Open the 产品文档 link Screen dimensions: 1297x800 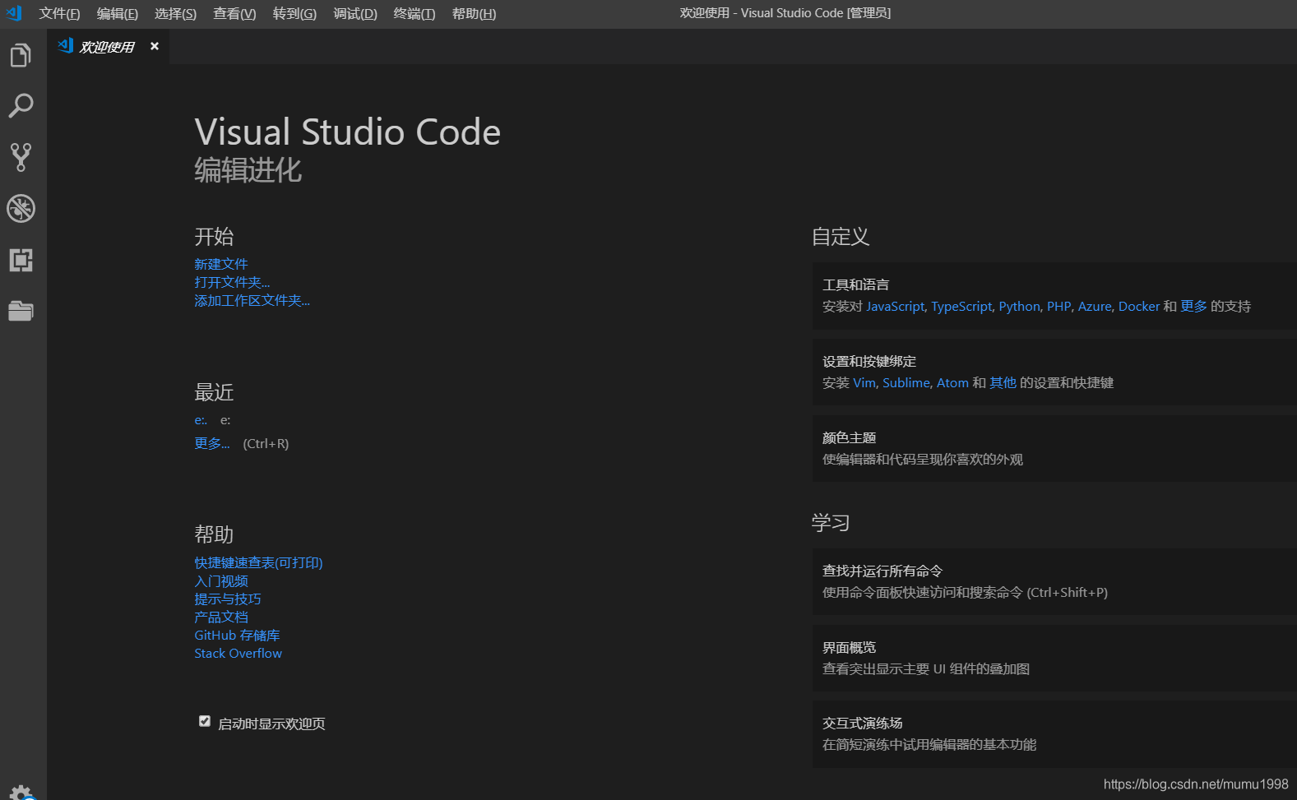pyautogui.click(x=220, y=617)
